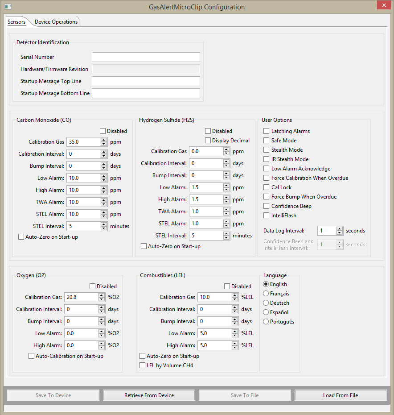Click the Retrieve From Device button
The height and width of the screenshot is (415, 394).
tap(149, 395)
